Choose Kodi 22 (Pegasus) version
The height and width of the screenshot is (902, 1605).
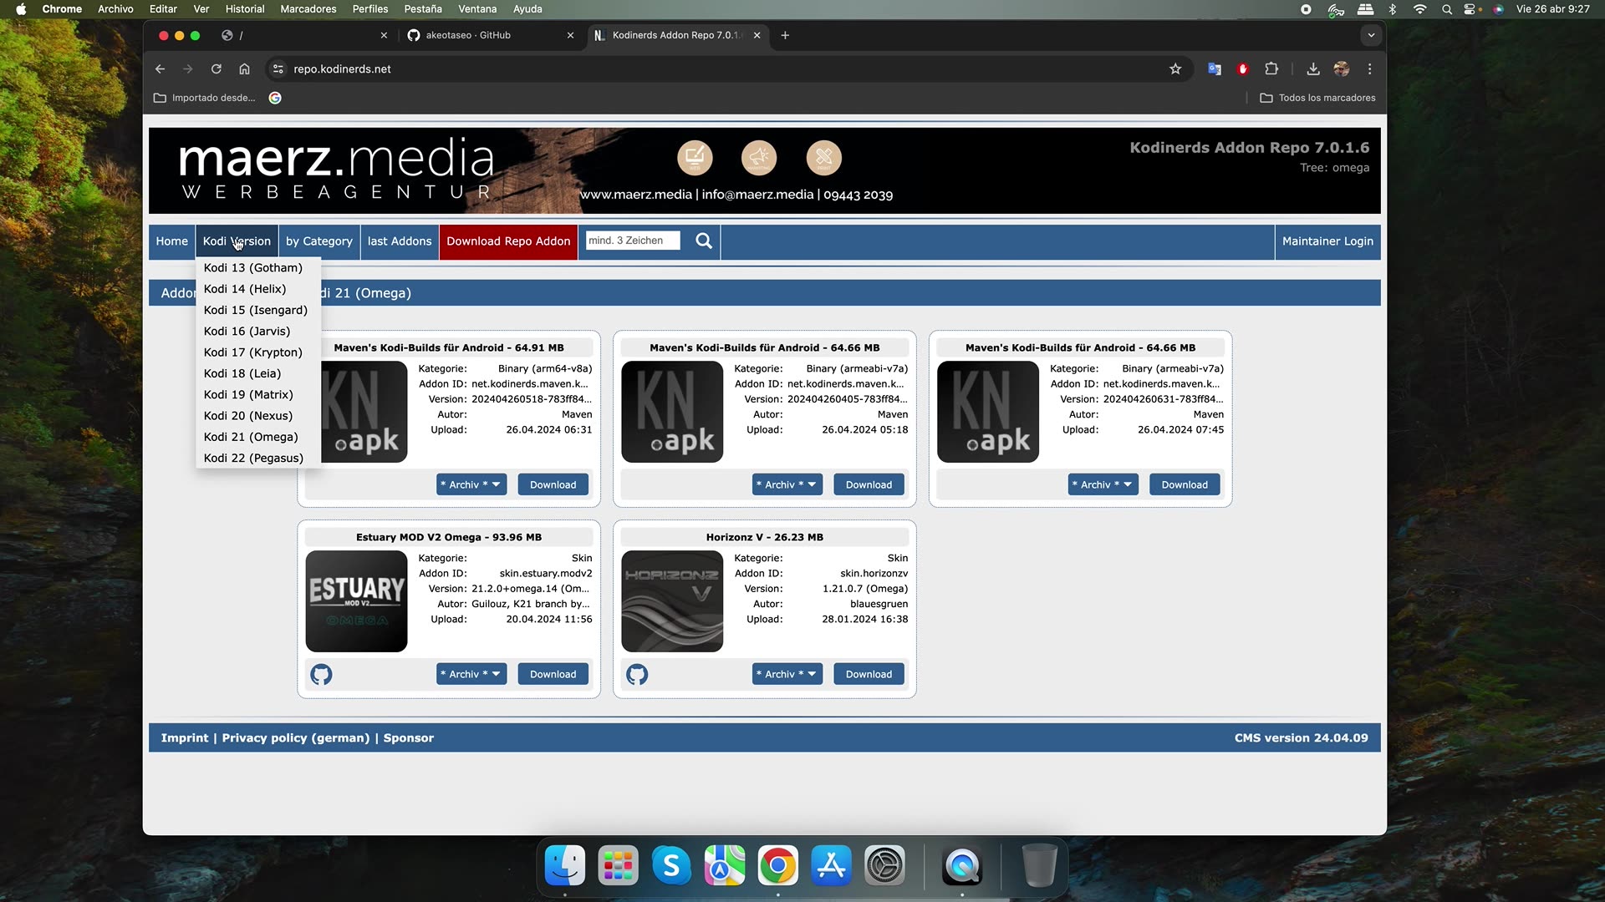[253, 459]
